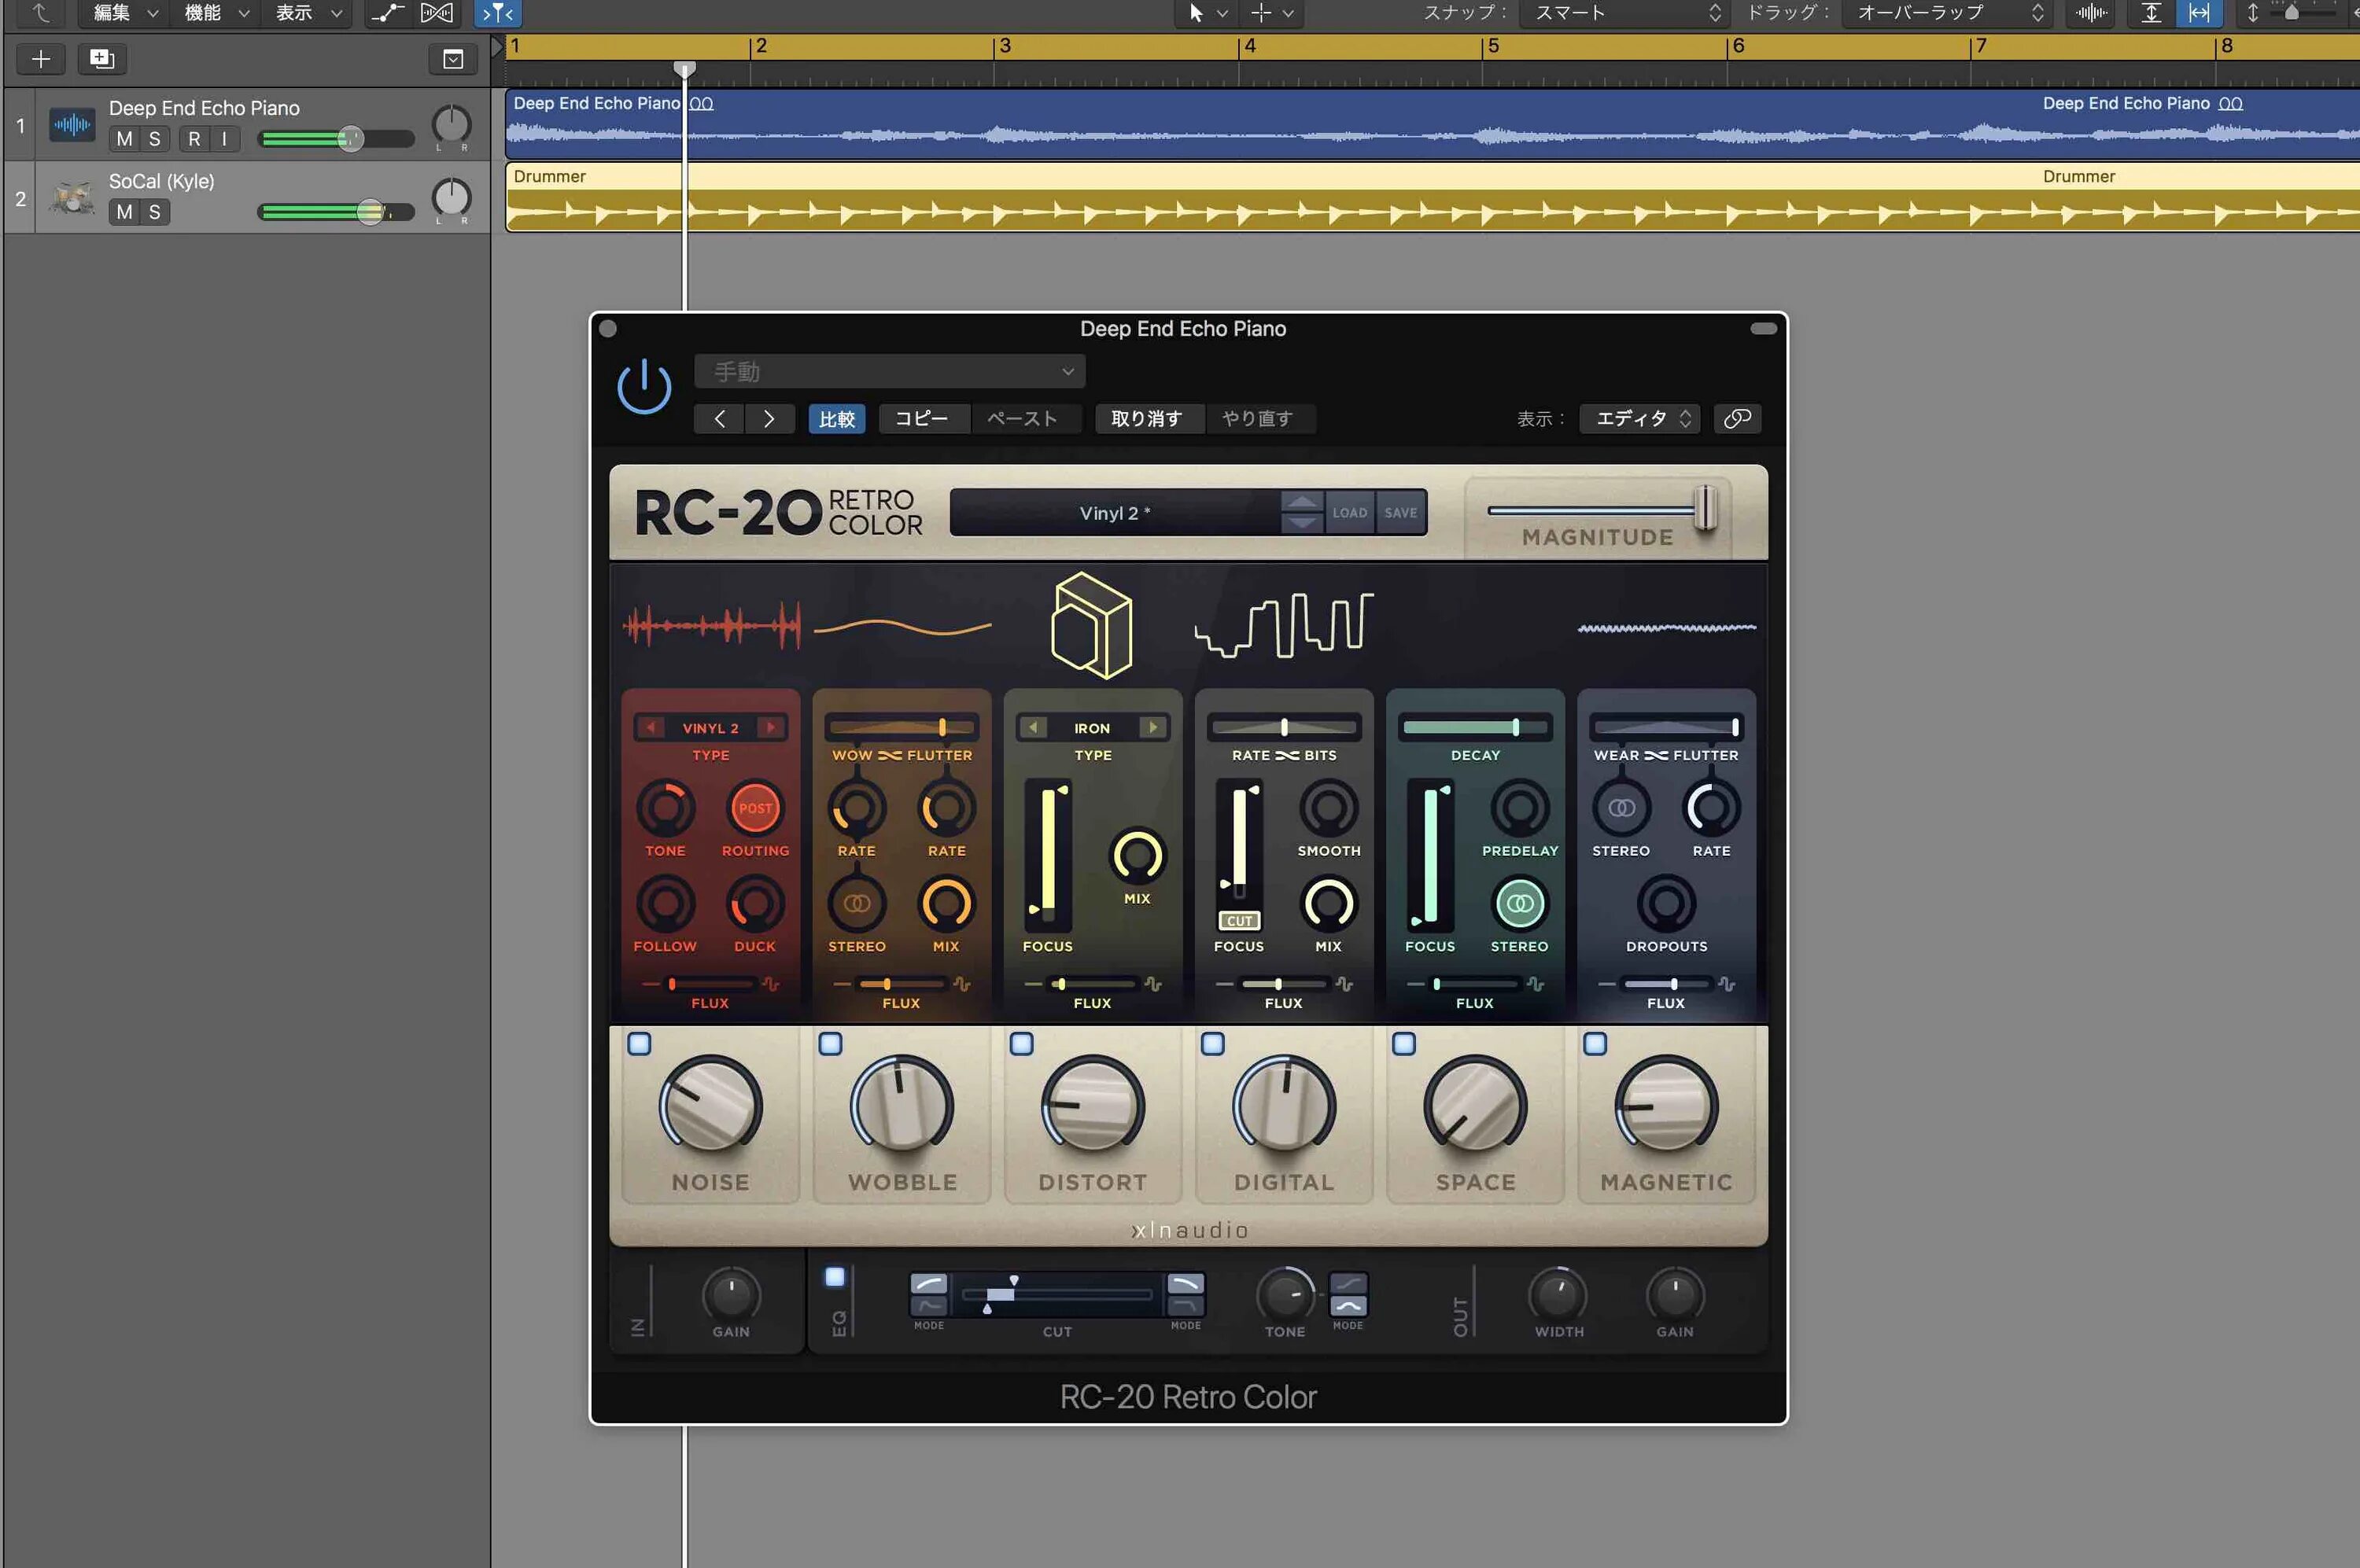Click the SAVE preset button
Viewport: 2360px width, 1568px height.
coord(1400,512)
